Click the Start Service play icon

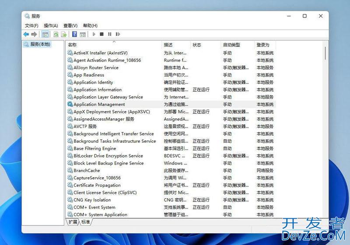click(94, 34)
